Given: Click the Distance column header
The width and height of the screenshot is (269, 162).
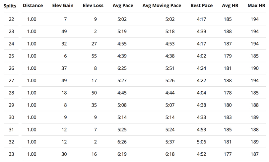Looking at the screenshot, I should pyautogui.click(x=33, y=6).
